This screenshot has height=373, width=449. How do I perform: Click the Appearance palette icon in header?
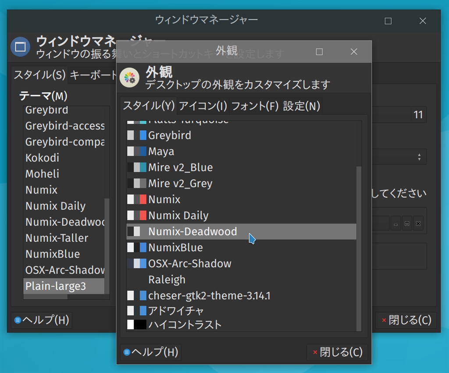tap(129, 78)
